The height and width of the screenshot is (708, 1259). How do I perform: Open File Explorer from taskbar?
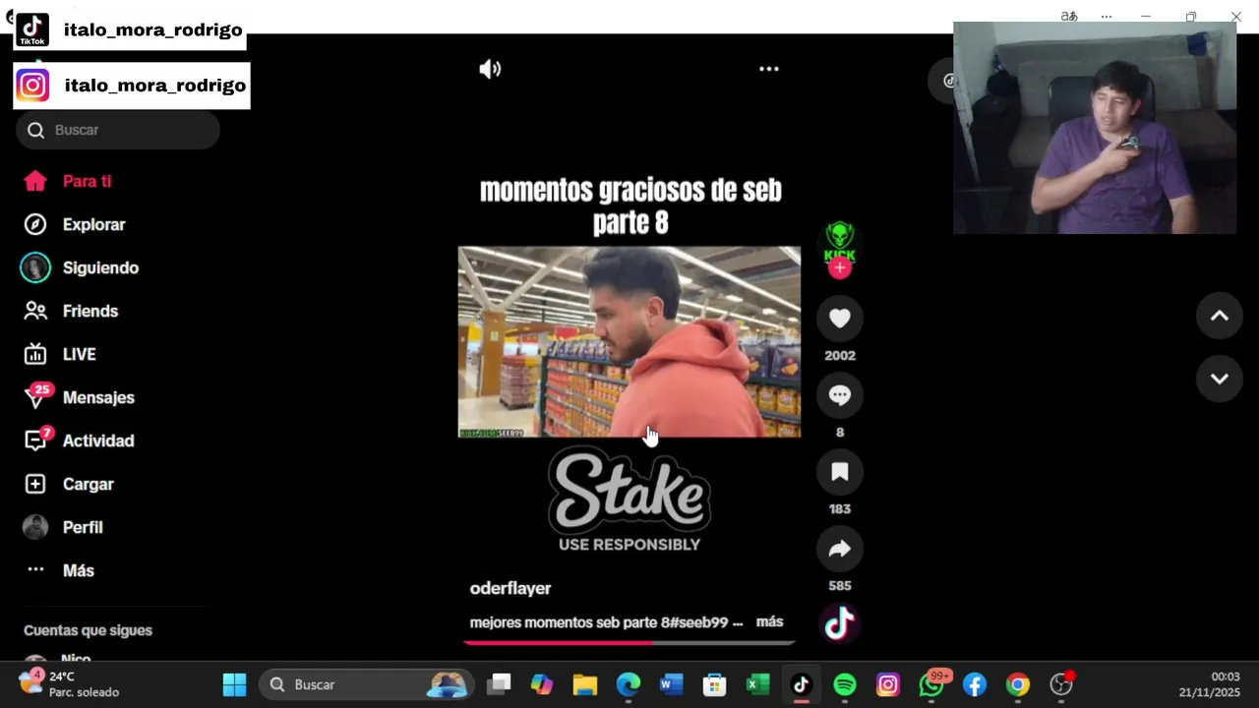click(585, 684)
